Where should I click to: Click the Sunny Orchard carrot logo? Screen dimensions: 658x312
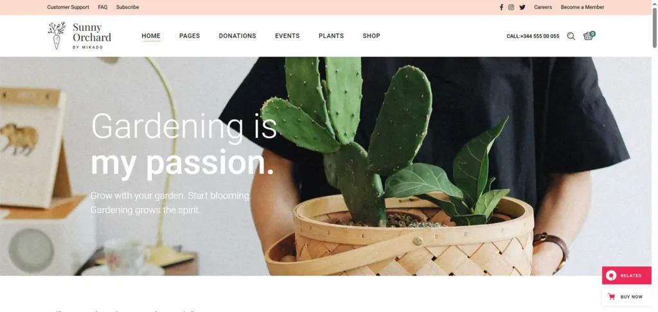click(57, 36)
